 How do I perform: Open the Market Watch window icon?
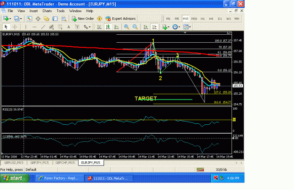coord(29,18)
